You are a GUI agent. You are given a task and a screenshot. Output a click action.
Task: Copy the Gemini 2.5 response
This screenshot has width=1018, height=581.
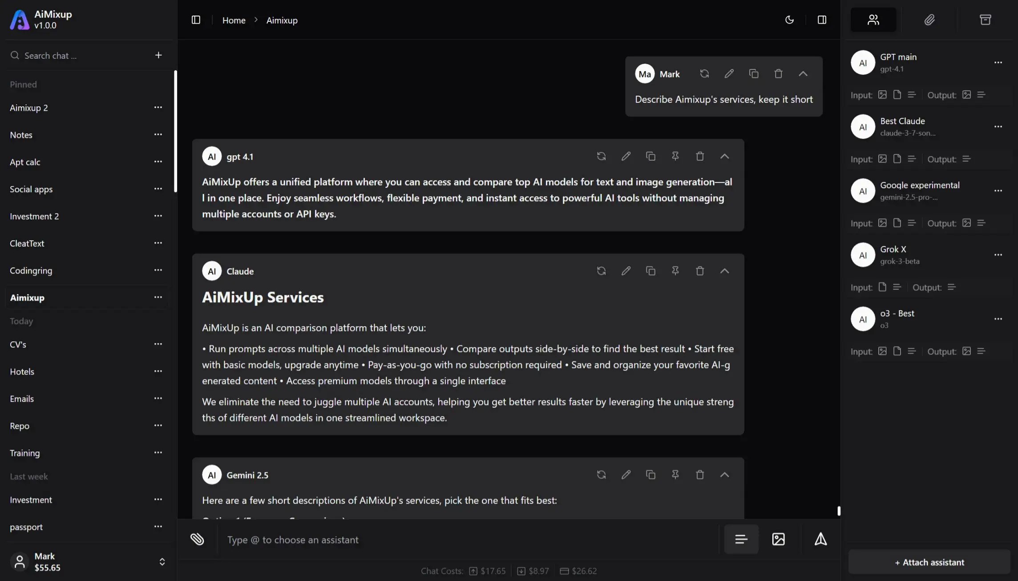click(x=650, y=475)
